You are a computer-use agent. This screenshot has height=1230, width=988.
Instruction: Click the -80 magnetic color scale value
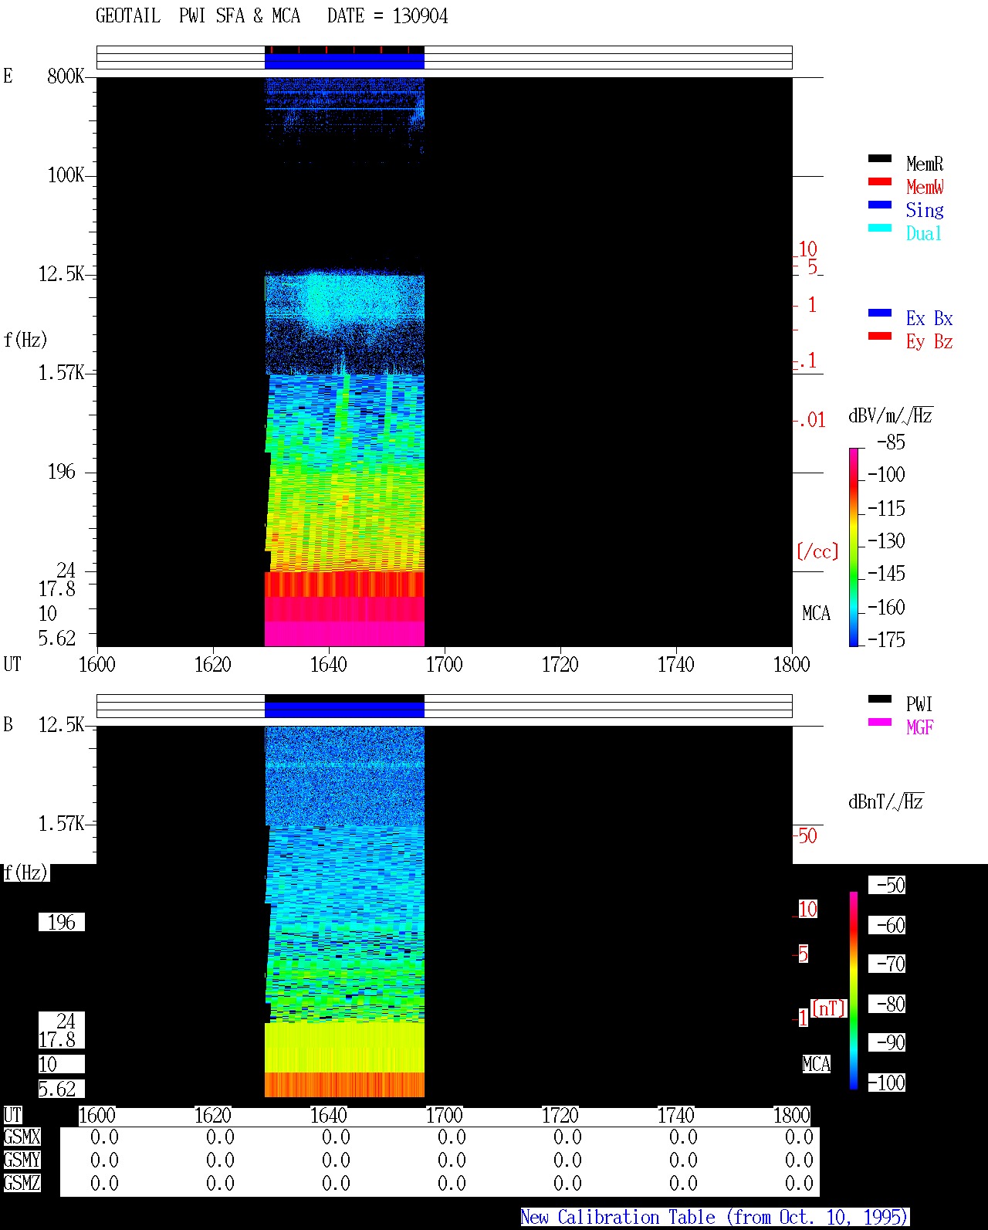[887, 1004]
